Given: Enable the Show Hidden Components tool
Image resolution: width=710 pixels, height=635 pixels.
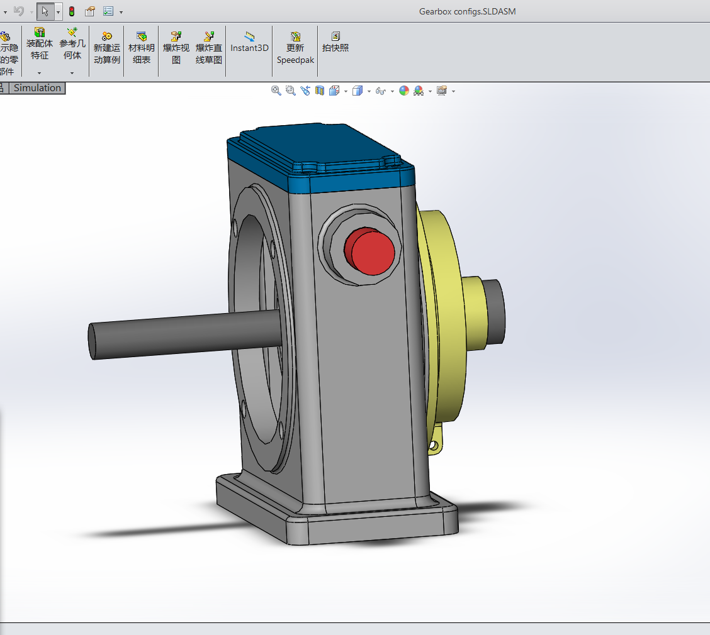Looking at the screenshot, I should [8, 44].
